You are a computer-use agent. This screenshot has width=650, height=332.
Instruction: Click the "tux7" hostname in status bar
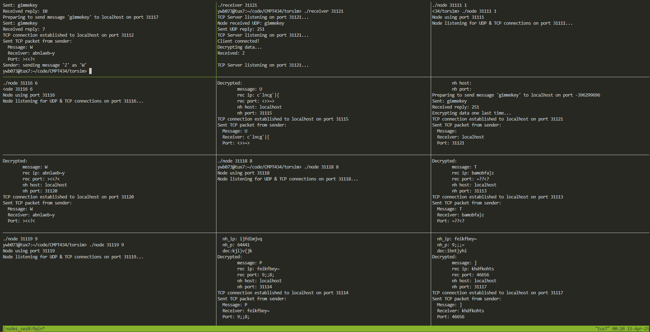tap(602, 329)
